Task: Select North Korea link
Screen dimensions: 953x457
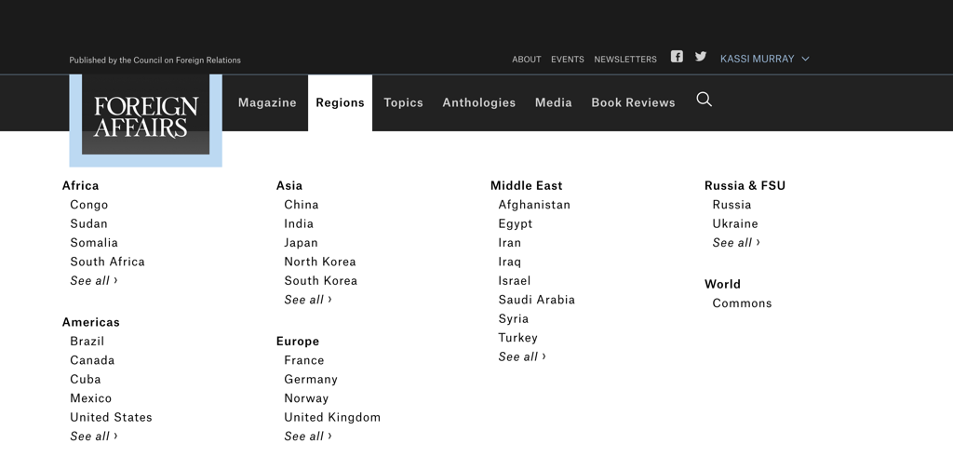Action: 320,262
